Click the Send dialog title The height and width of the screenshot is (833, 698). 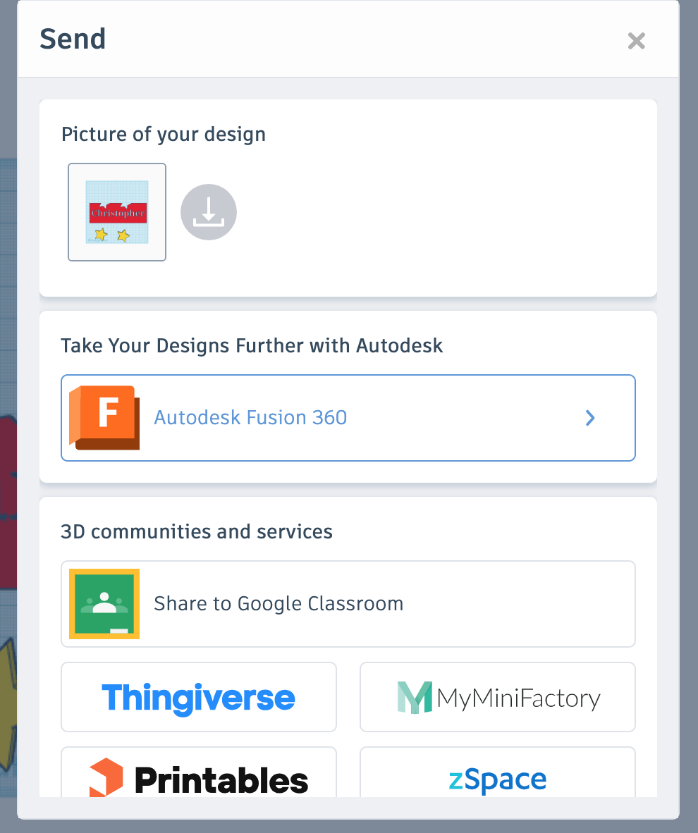coord(73,39)
